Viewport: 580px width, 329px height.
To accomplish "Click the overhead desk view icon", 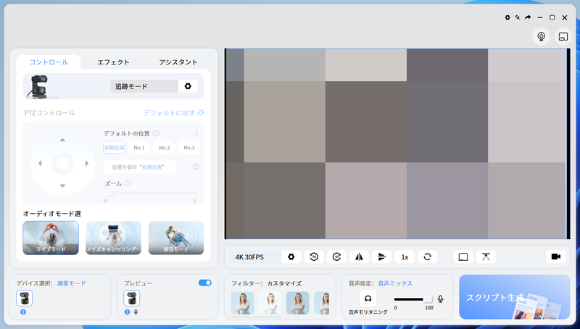I will (x=486, y=257).
